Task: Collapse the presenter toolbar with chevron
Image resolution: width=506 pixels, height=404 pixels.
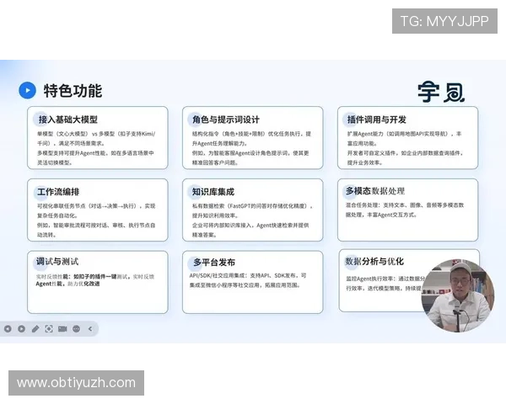Action: coord(90,329)
